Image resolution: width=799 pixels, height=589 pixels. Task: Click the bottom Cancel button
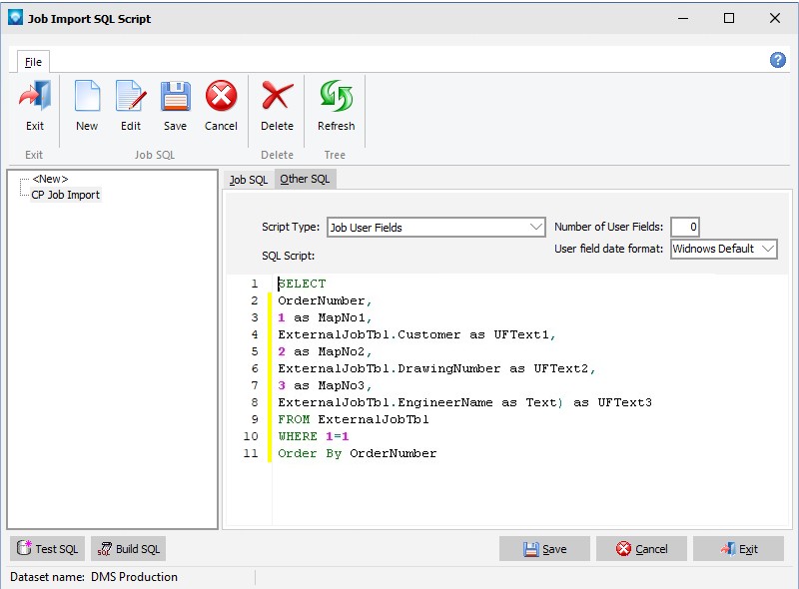(641, 549)
